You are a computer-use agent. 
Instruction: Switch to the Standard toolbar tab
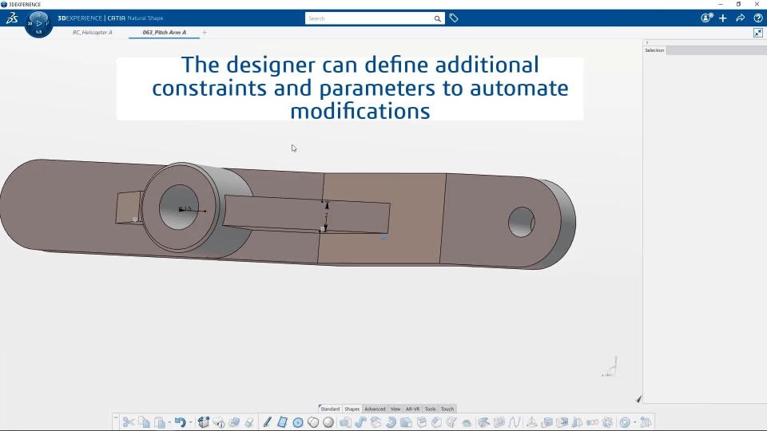click(x=330, y=409)
